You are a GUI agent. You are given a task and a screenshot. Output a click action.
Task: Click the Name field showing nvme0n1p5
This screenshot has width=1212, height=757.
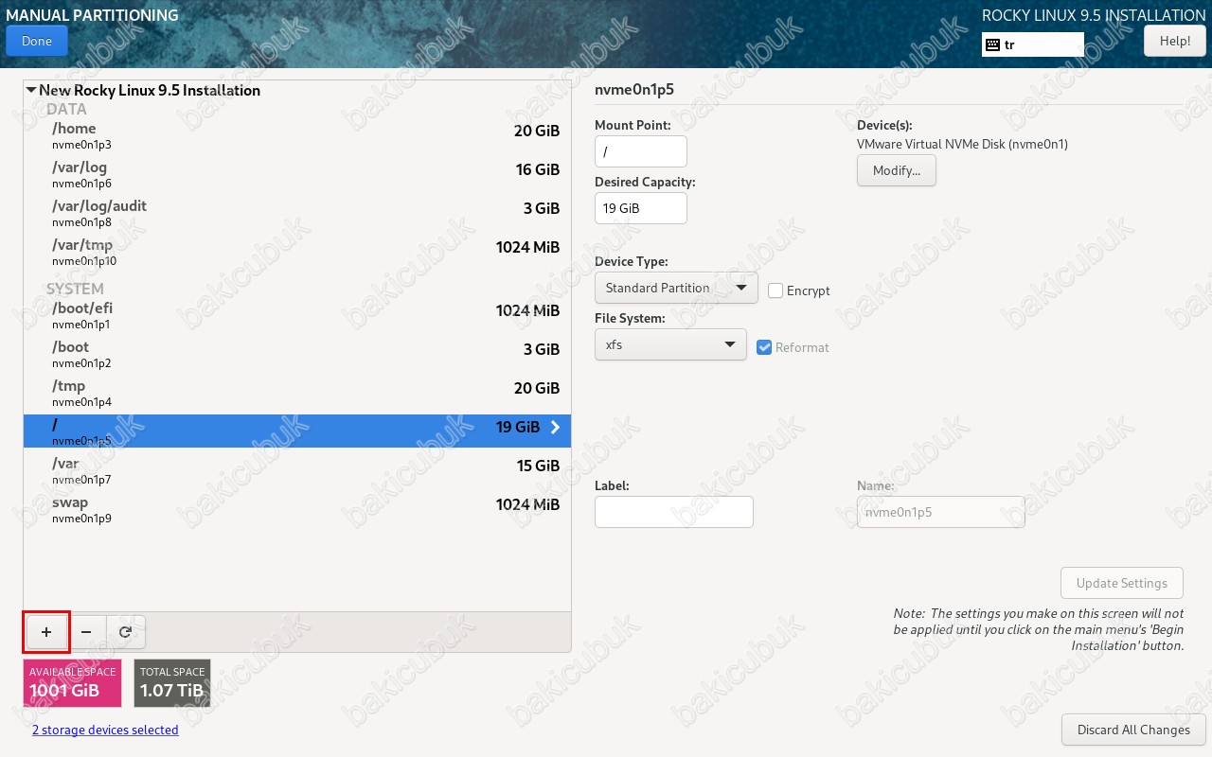pos(940,512)
